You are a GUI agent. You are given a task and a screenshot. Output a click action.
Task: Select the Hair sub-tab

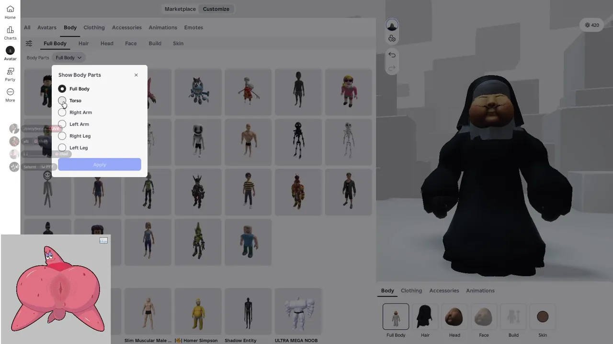tap(83, 43)
